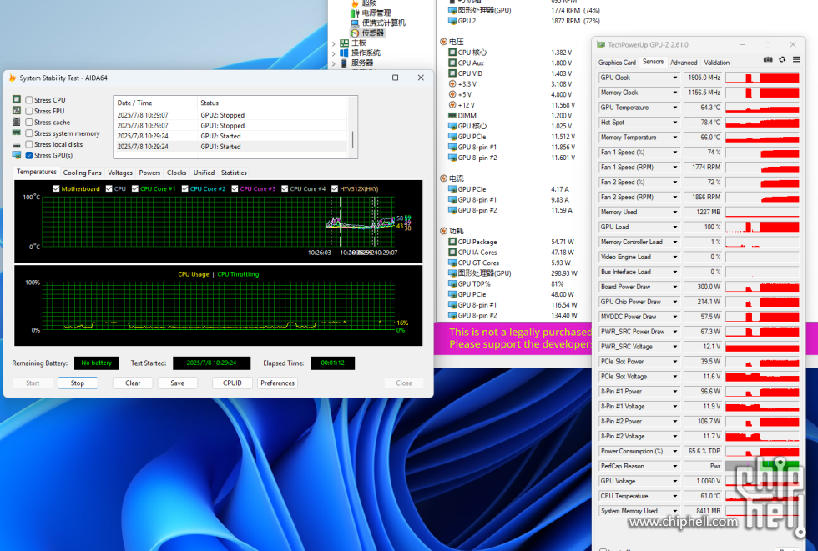Maximize the System Stability Test window
This screenshot has width=818, height=551.
[396, 78]
